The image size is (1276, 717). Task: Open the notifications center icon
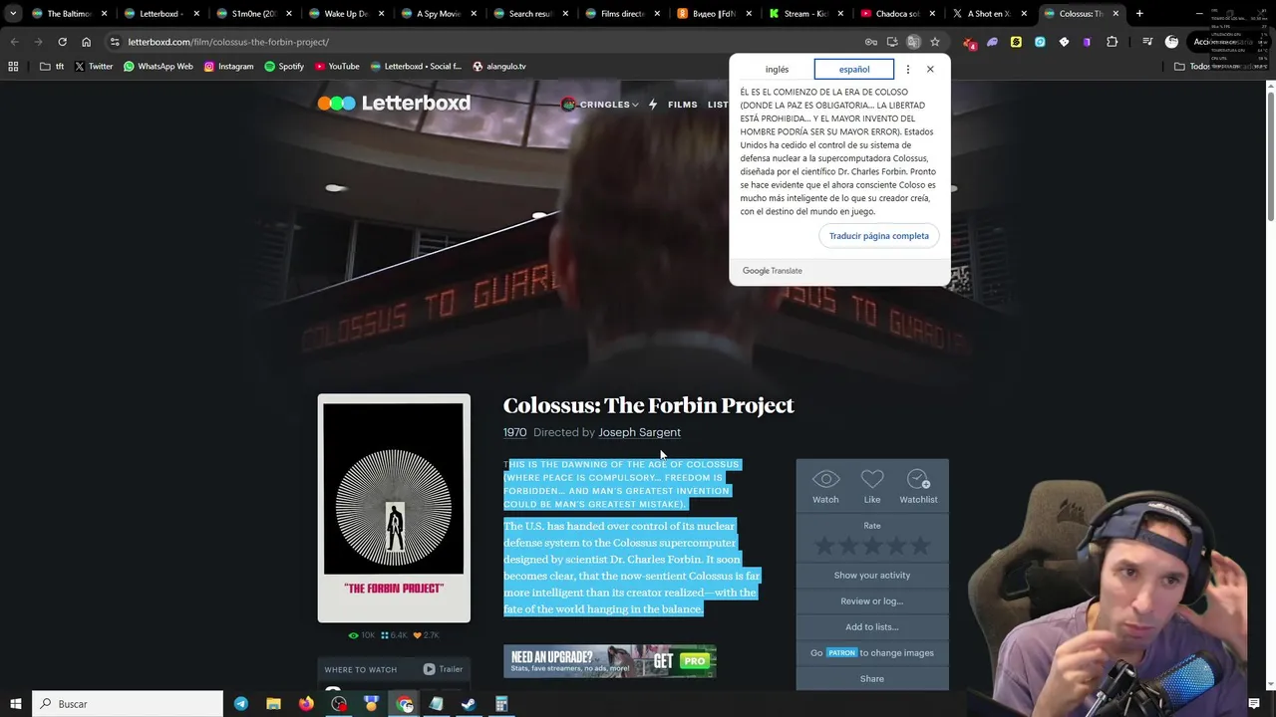[x=1254, y=704]
